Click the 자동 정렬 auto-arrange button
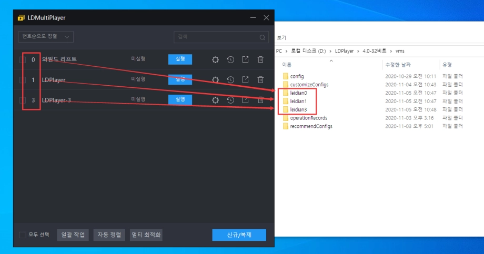 coord(109,235)
